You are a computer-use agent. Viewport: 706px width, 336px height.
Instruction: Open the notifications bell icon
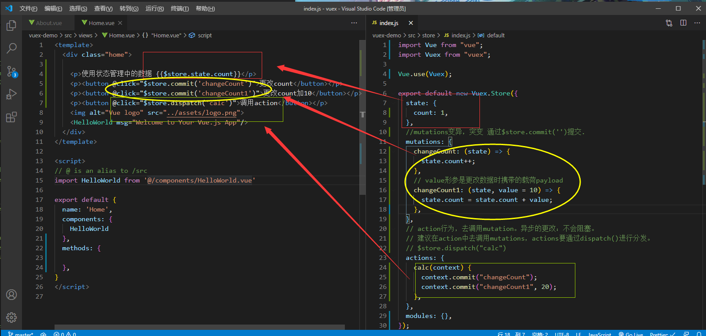tap(699, 334)
